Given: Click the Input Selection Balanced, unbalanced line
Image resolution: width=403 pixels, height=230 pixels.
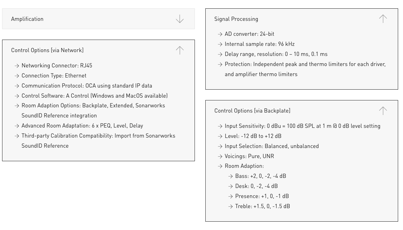Looking at the screenshot, I should [272, 146].
